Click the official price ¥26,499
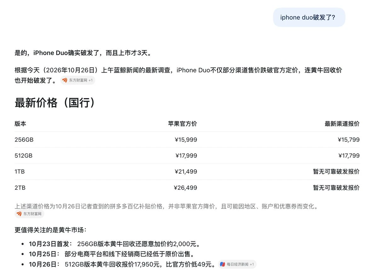This screenshot has width=378, height=273. click(x=186, y=188)
